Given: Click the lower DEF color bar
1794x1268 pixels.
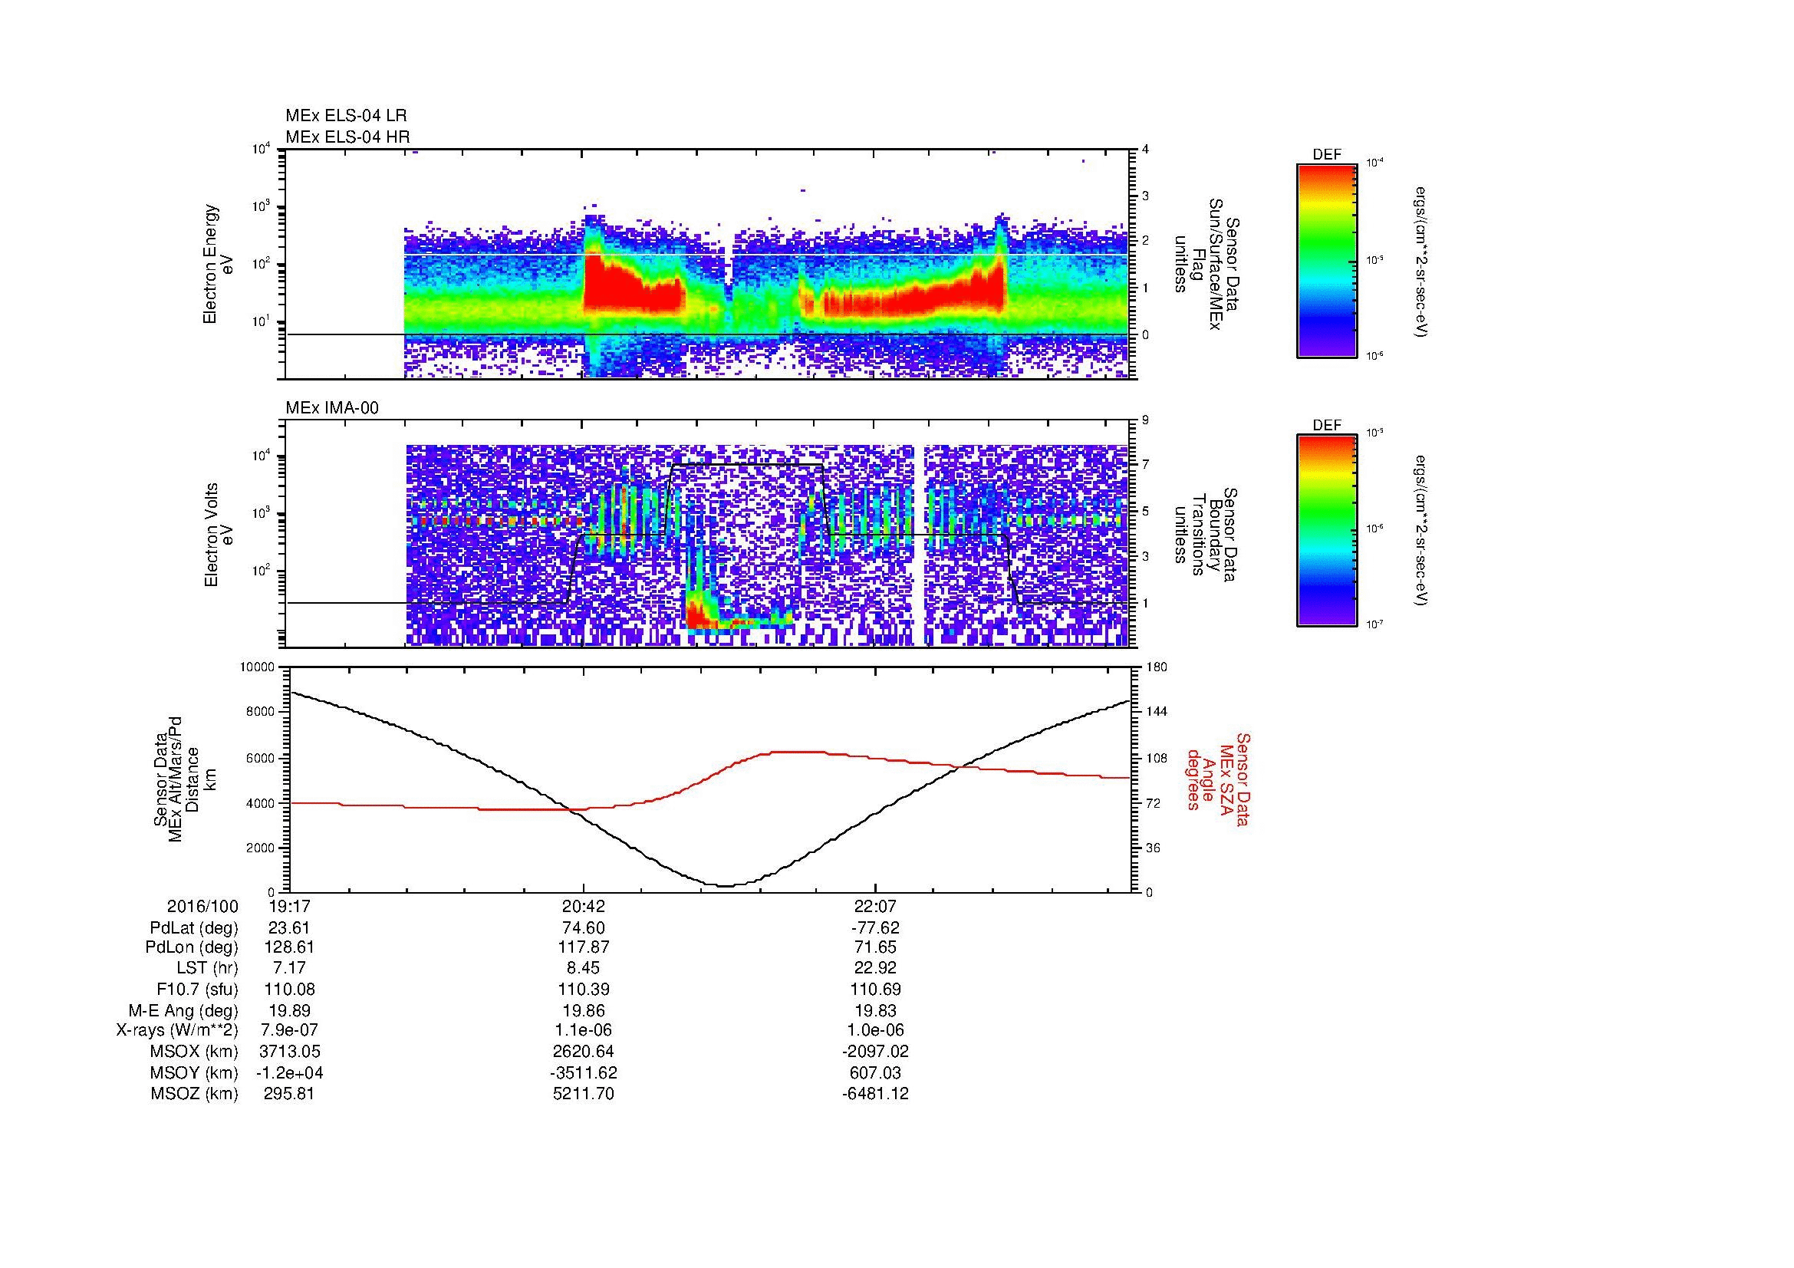Looking at the screenshot, I should coord(1327,531).
